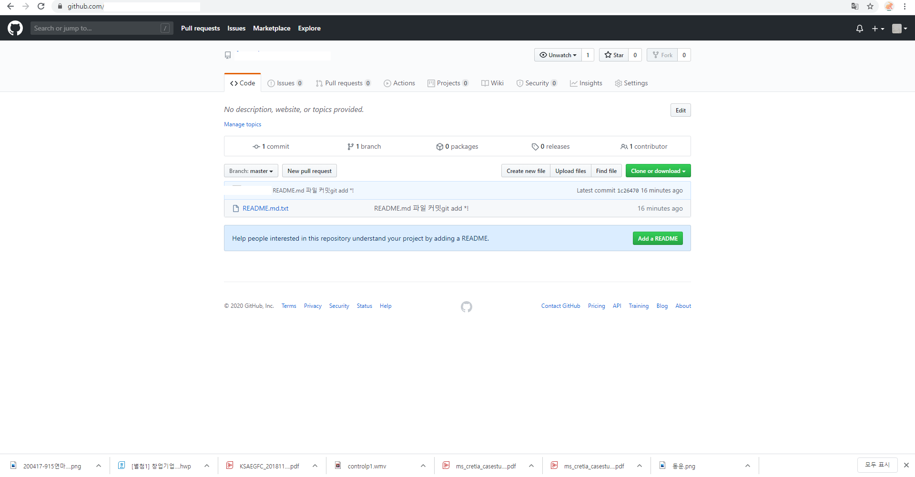
Task: Open Explore in top navigation
Action: (x=309, y=28)
